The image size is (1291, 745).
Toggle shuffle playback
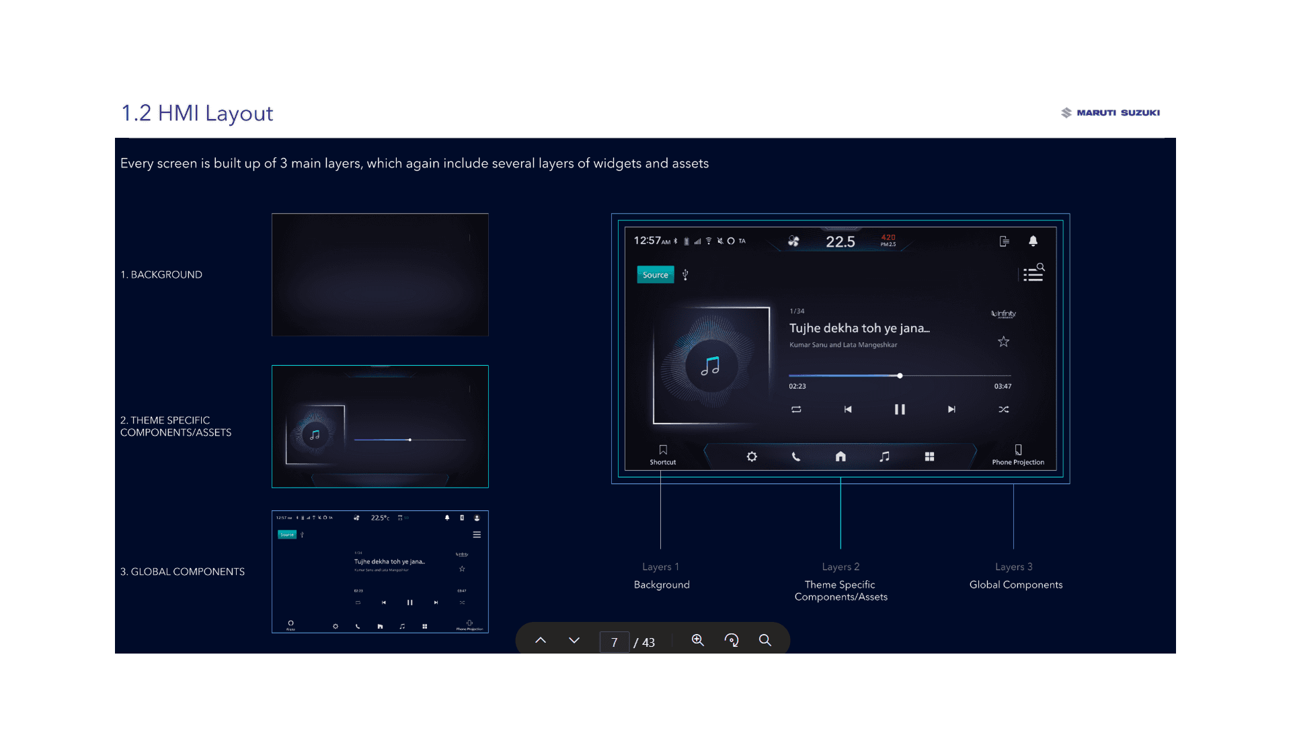[1003, 409]
